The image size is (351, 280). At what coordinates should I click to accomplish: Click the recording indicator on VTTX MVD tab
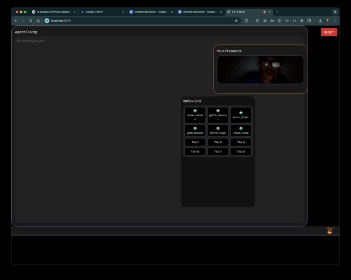tap(264, 12)
